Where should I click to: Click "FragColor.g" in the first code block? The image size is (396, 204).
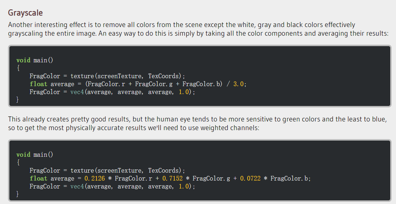(158, 84)
